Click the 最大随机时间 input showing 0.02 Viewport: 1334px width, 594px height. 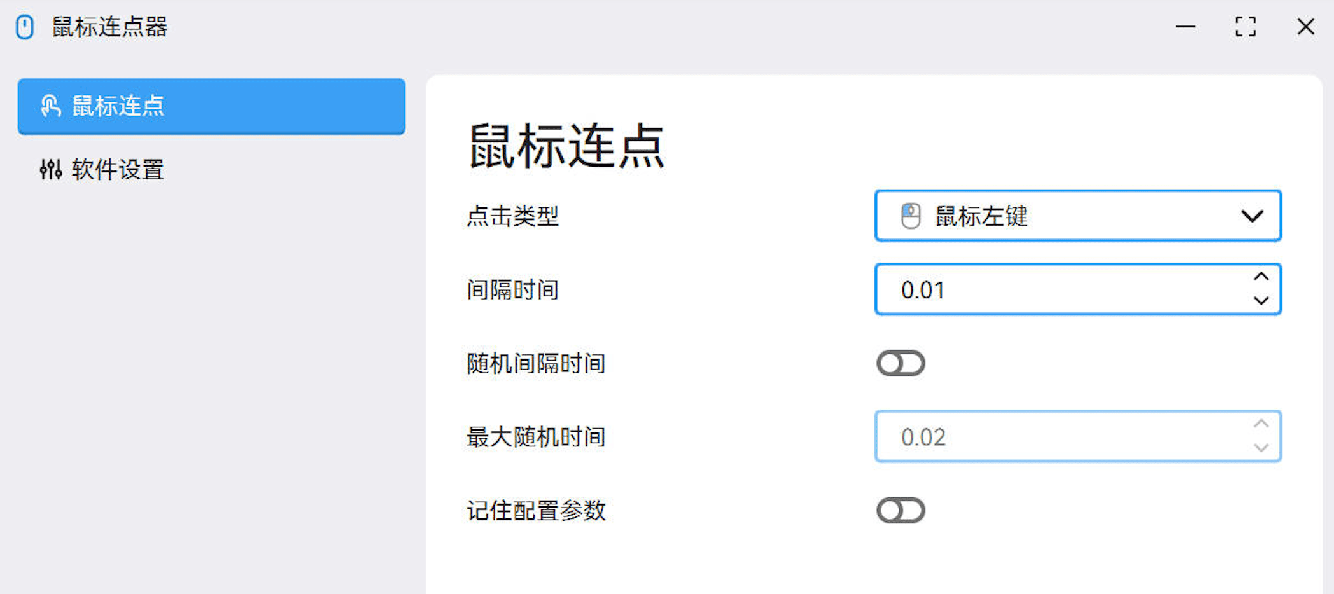click(1018, 436)
